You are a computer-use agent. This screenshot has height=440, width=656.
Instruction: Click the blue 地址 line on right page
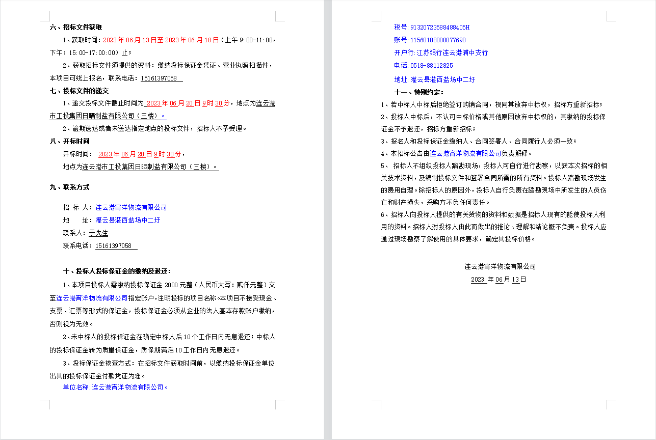point(434,79)
